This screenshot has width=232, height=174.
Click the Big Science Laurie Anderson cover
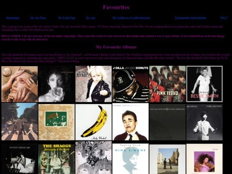point(205,122)
